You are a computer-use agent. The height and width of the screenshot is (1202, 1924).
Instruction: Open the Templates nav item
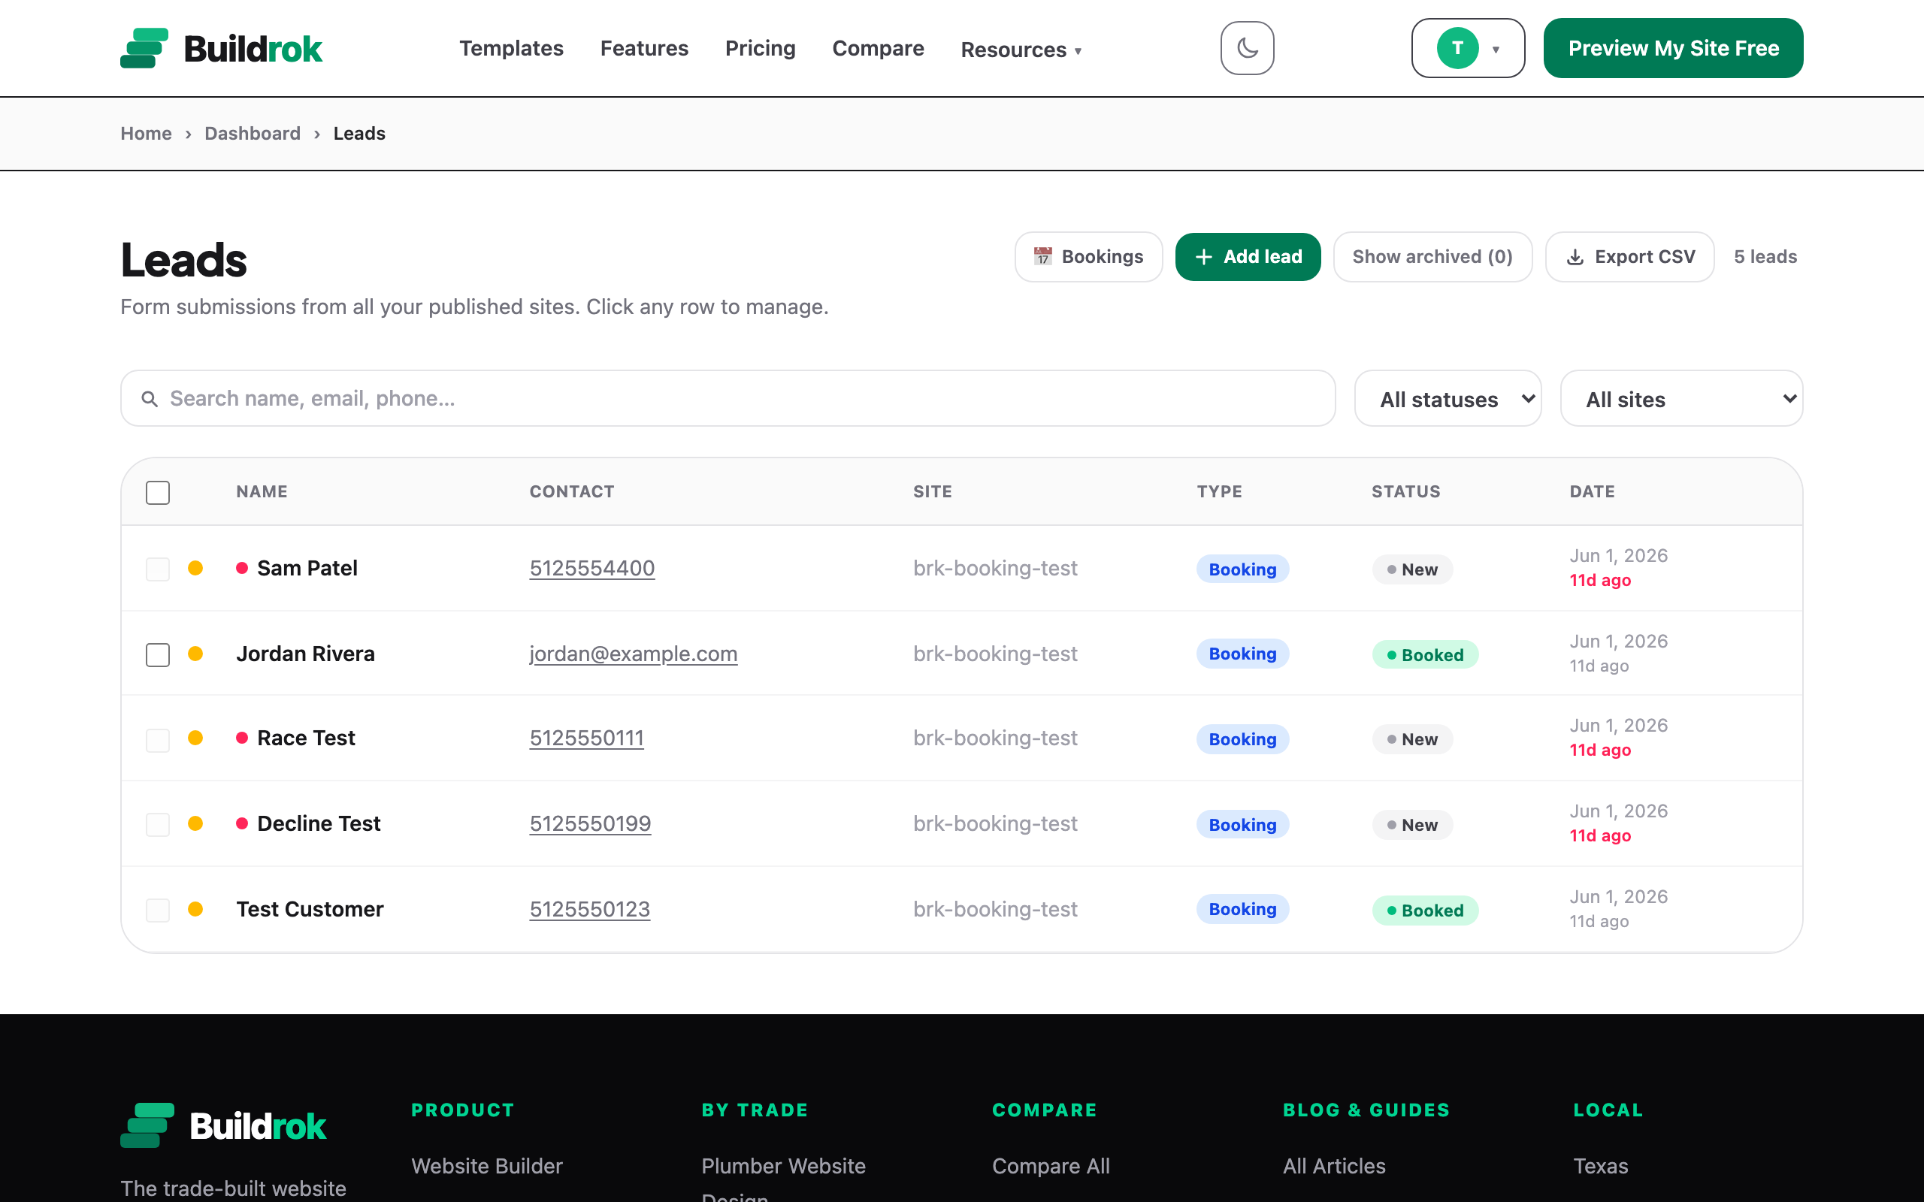point(511,49)
